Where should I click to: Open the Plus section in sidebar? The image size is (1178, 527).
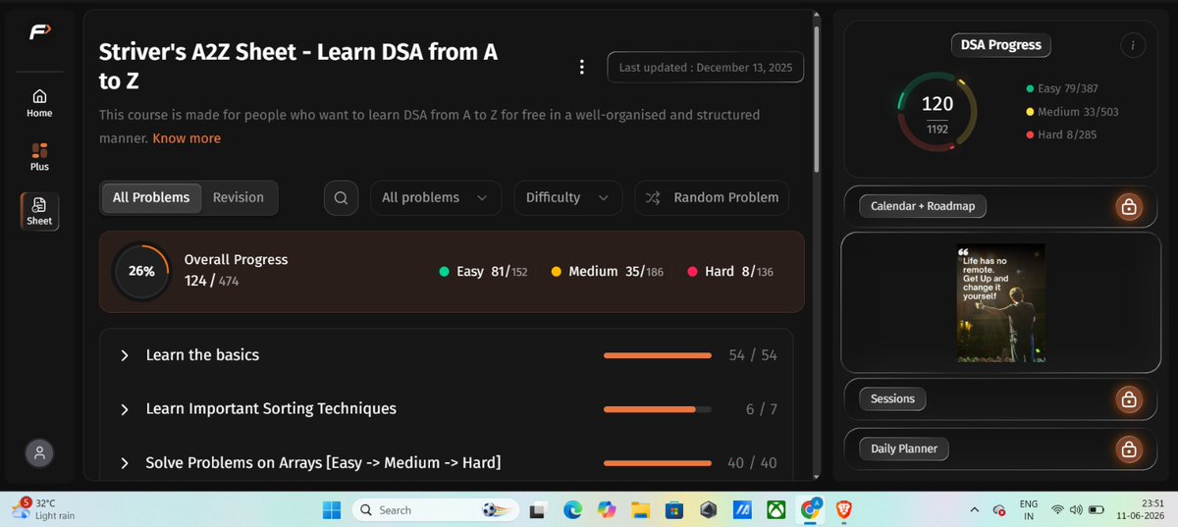point(39,156)
